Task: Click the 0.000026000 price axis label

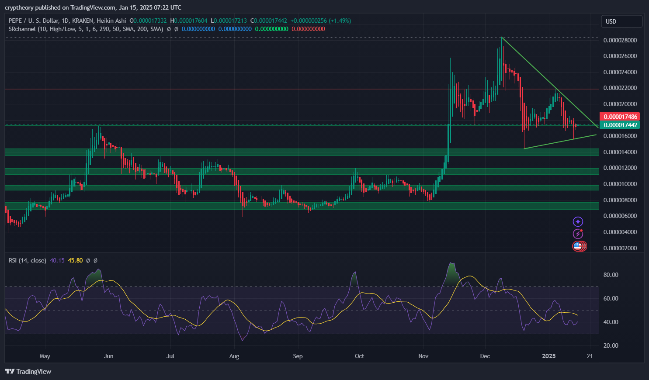Action: coord(620,56)
